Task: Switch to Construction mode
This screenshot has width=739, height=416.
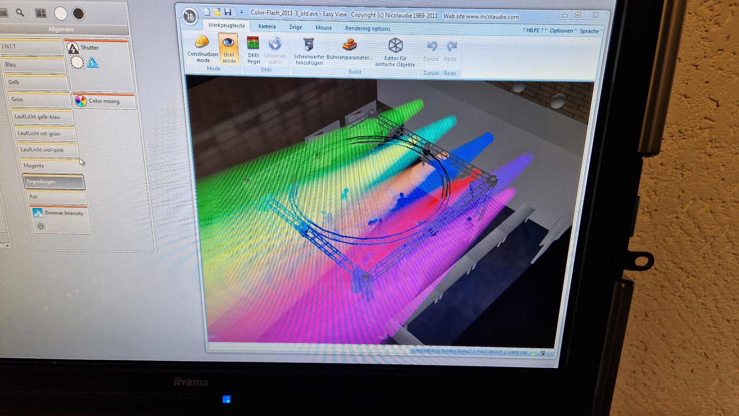Action: pyautogui.click(x=202, y=49)
